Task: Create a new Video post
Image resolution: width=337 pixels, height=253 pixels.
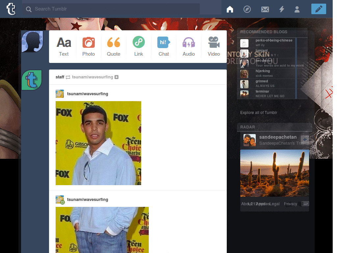Action: [x=214, y=46]
